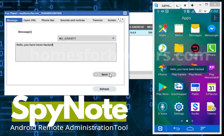
Task: Open the Radio app icon
Action: tap(195, 87)
